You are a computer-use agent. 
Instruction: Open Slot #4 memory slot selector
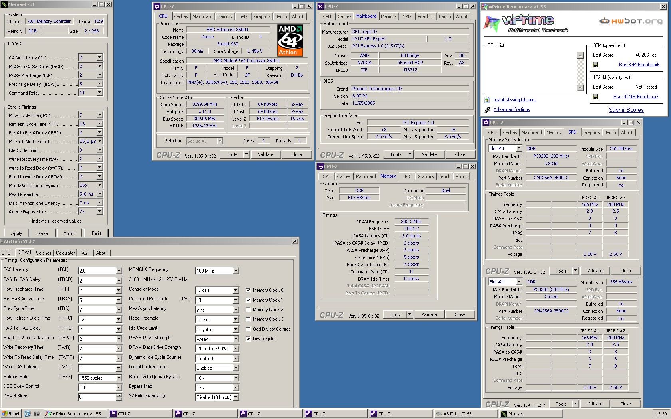point(519,282)
